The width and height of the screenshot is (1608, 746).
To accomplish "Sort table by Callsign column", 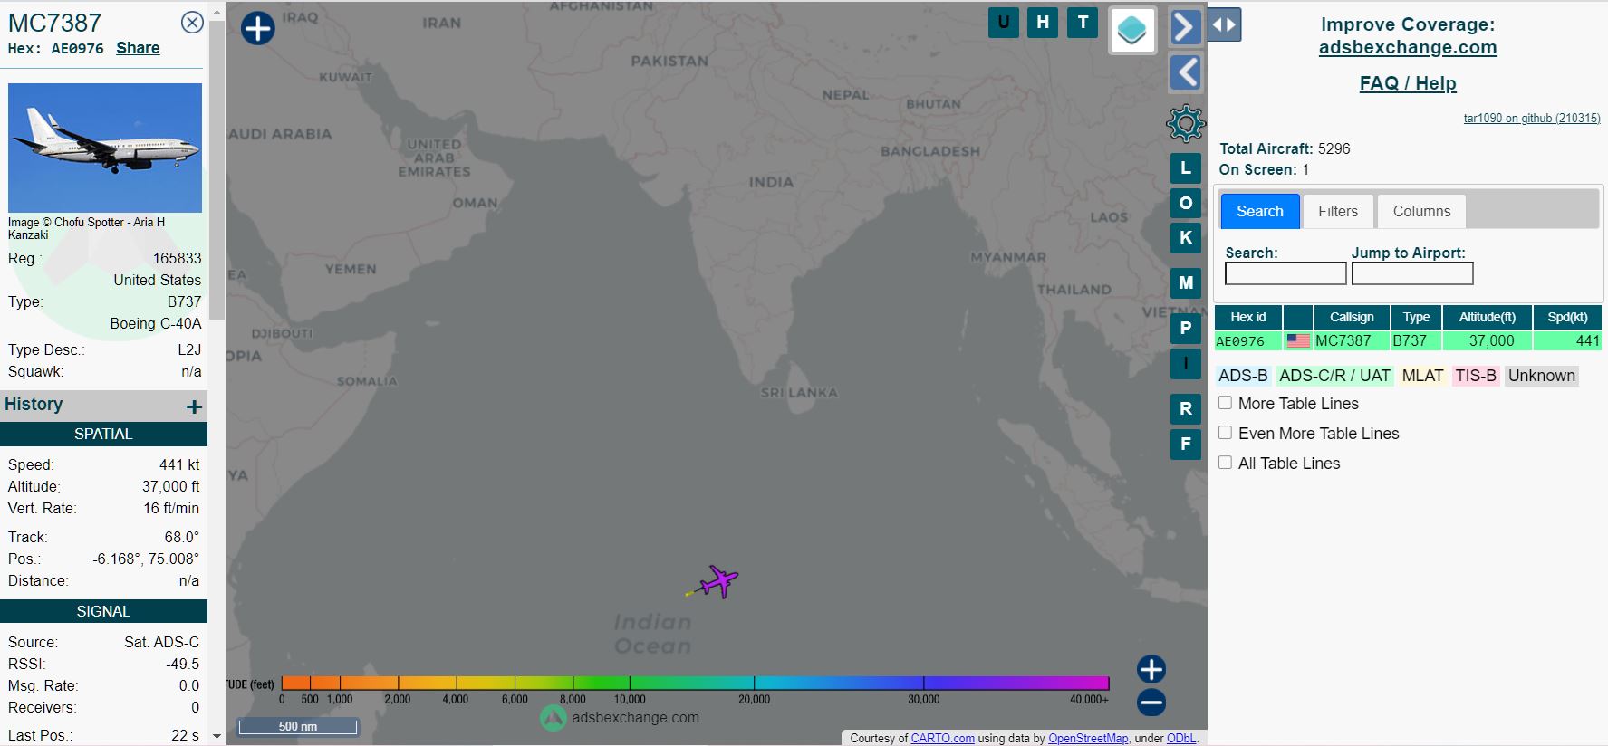I will pyautogui.click(x=1351, y=317).
